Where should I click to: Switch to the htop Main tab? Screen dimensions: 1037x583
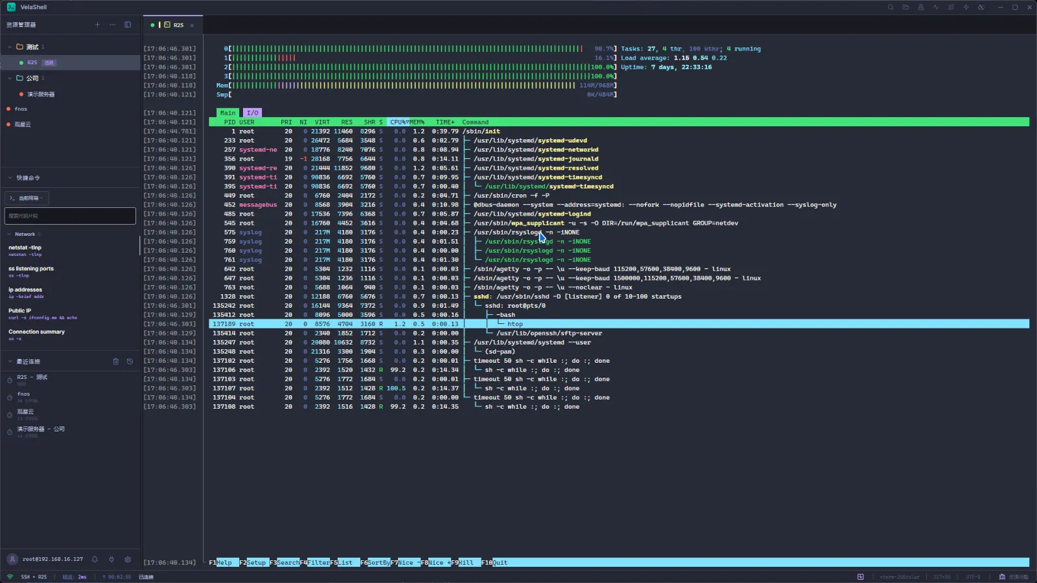tap(227, 113)
